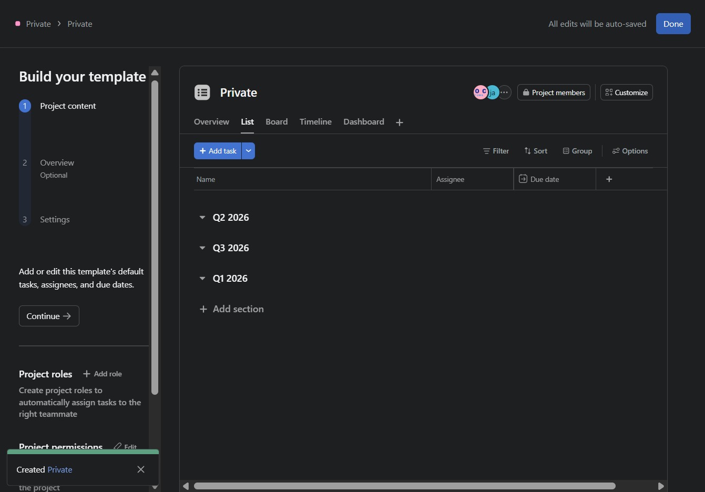The image size is (705, 492).
Task: Click the horizontal scrollbar thumb under the list
Action: point(405,486)
